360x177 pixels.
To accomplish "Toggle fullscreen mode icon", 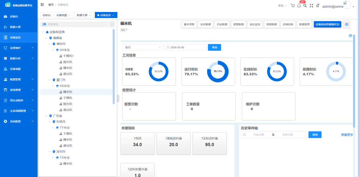I will (312, 6).
